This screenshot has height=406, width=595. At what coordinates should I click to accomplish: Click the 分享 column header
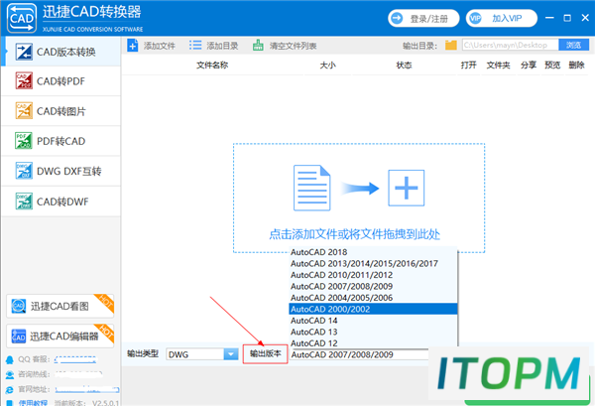click(529, 65)
